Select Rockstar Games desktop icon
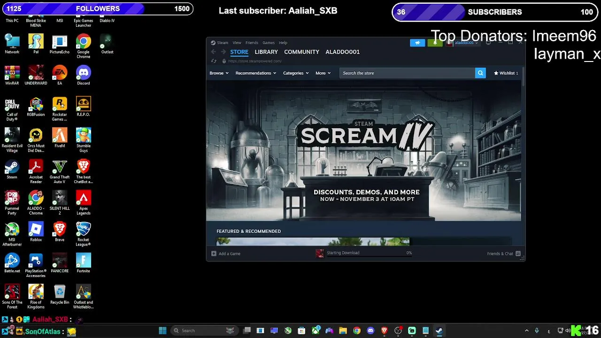Viewport: 601px width, 338px height. pos(60,109)
